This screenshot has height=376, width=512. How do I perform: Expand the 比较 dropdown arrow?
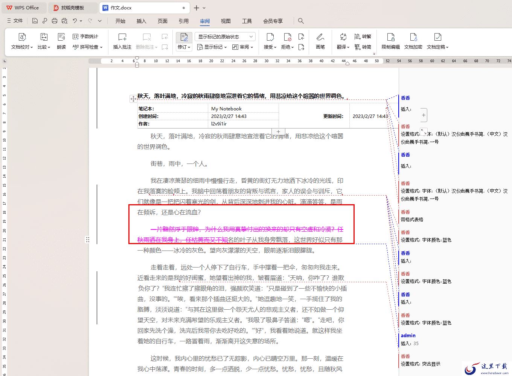click(x=49, y=47)
